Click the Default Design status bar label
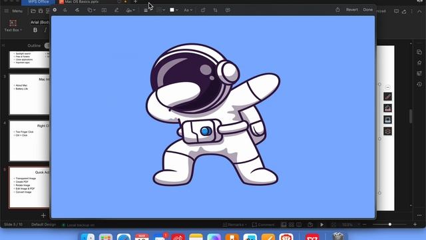The width and height of the screenshot is (426, 240). (43, 225)
